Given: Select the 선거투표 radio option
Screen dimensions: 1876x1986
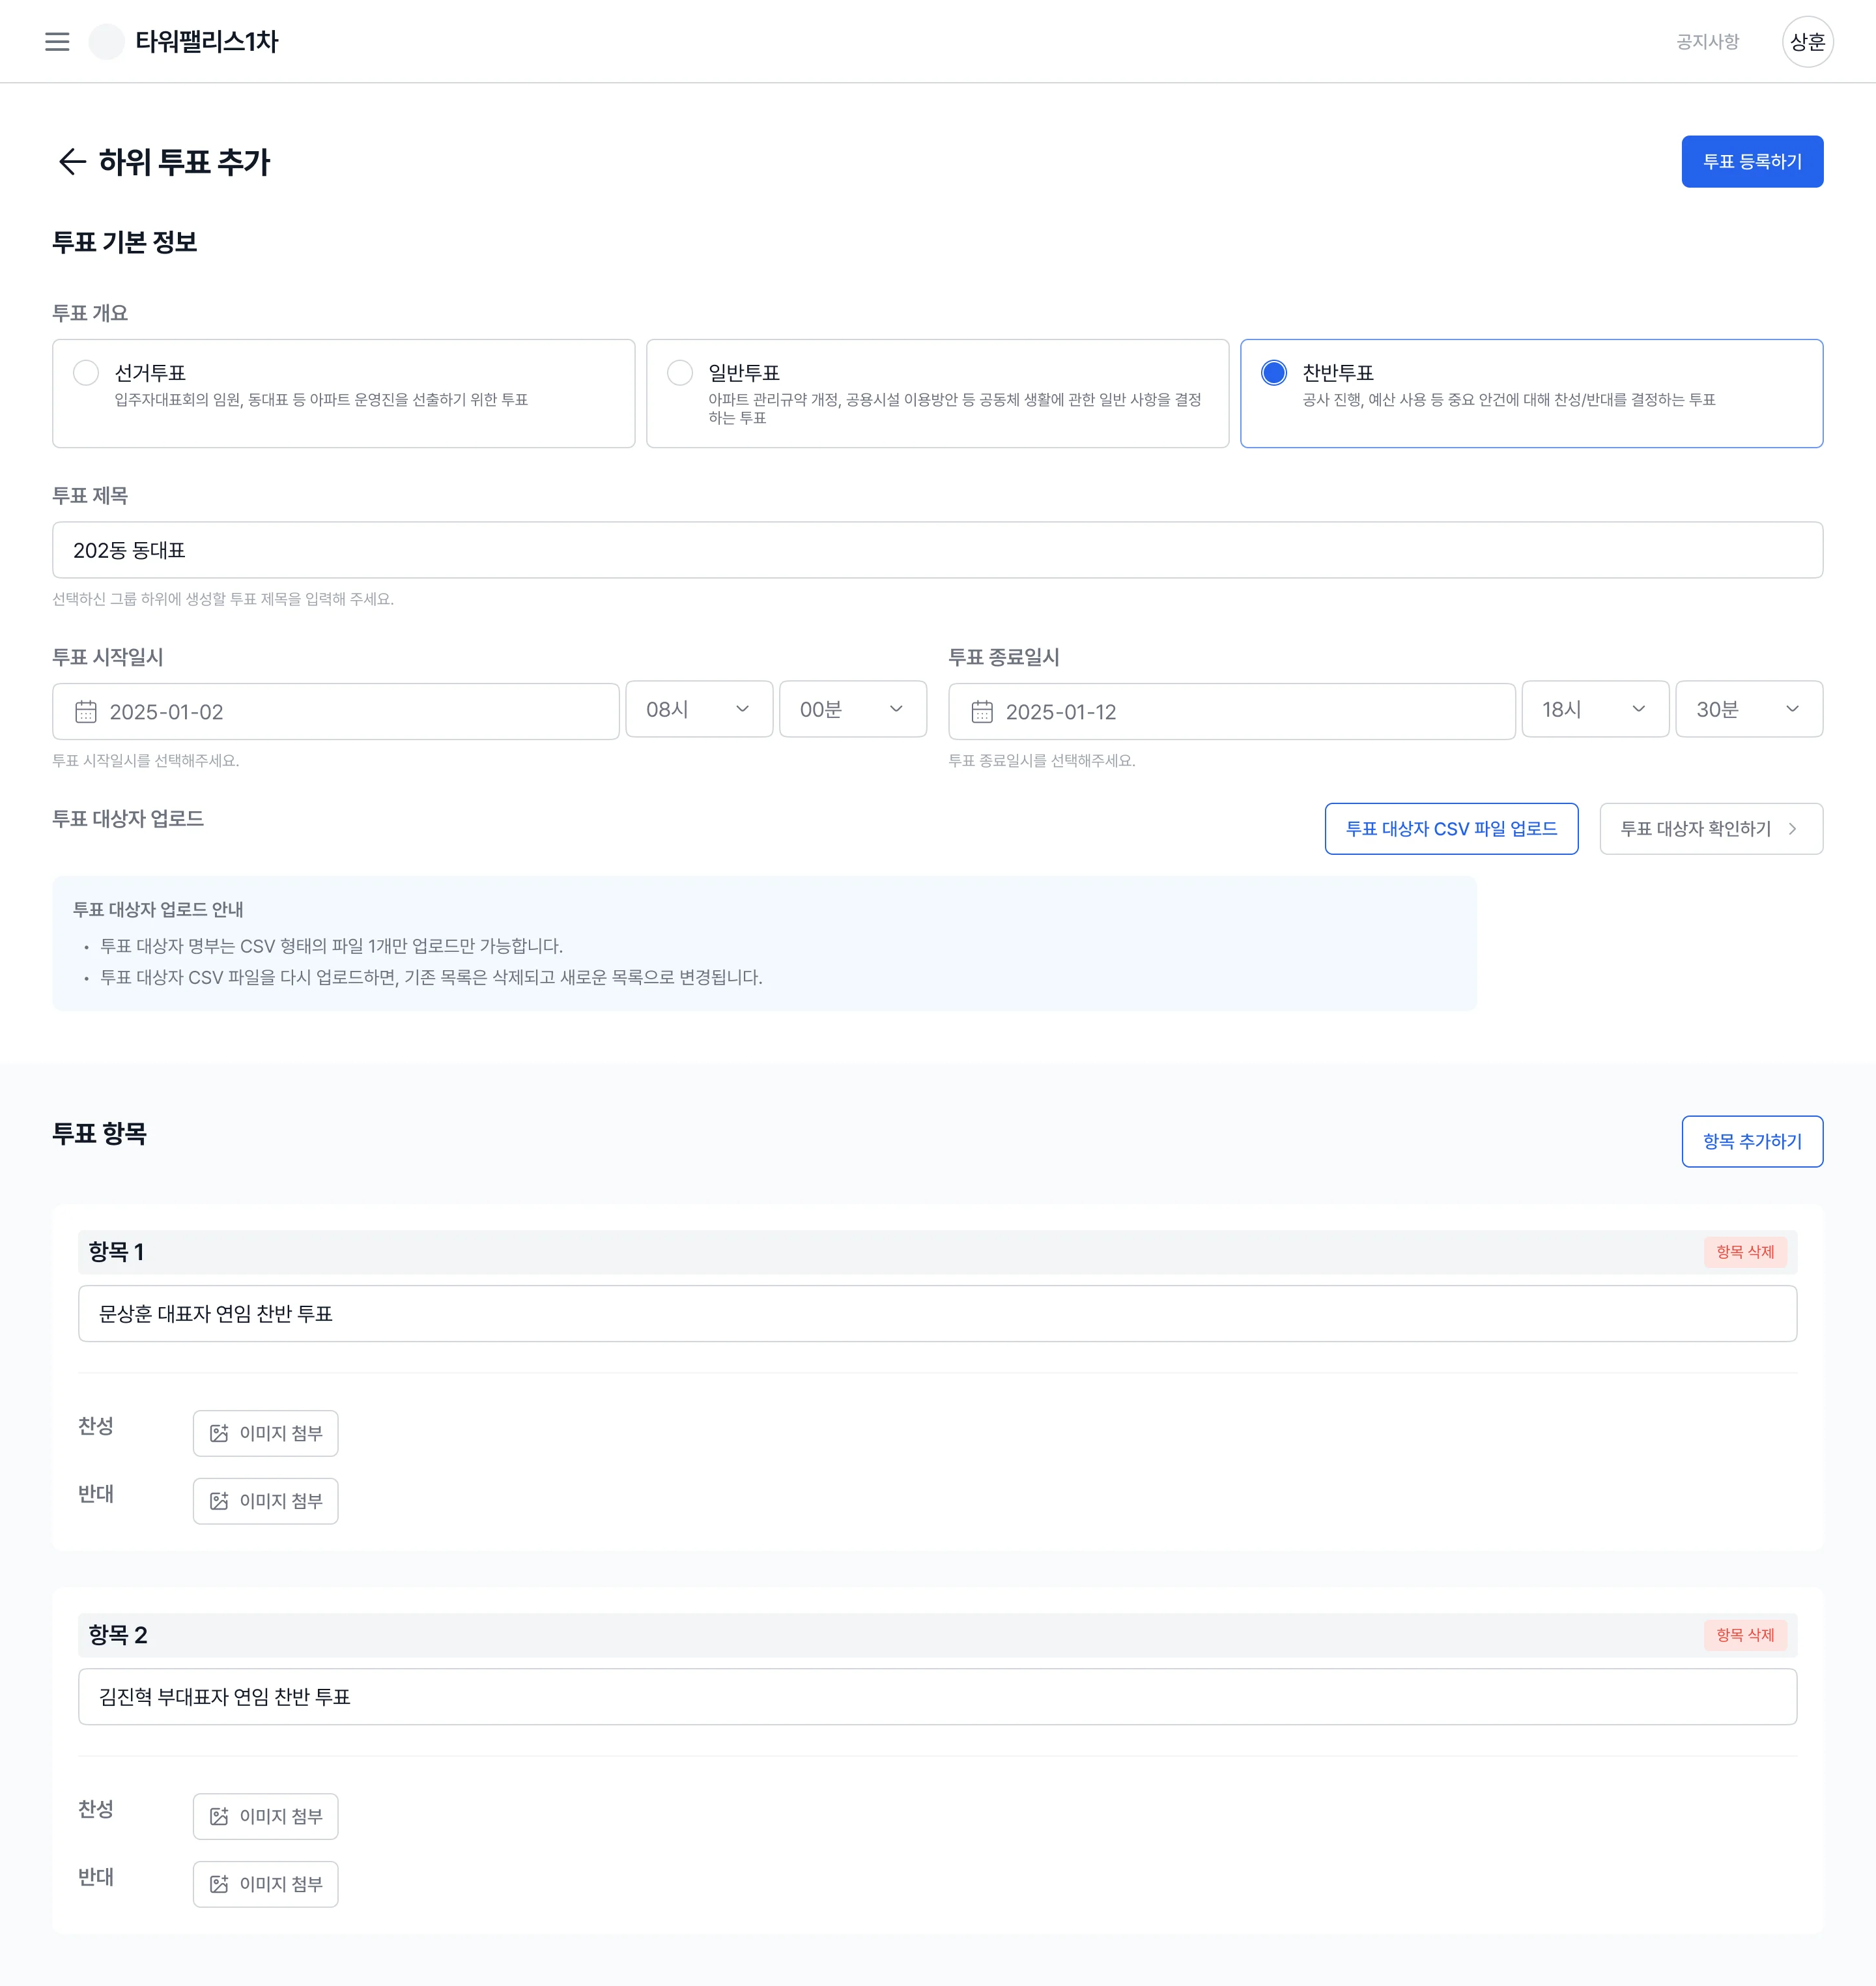Looking at the screenshot, I should click(86, 372).
